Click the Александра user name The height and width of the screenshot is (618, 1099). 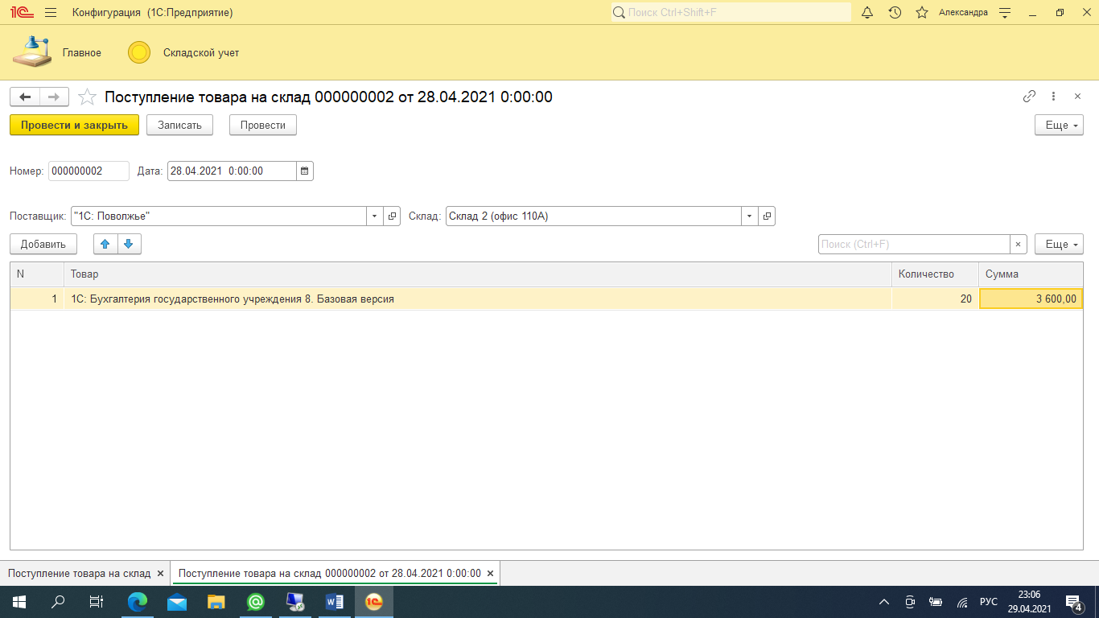point(963,13)
